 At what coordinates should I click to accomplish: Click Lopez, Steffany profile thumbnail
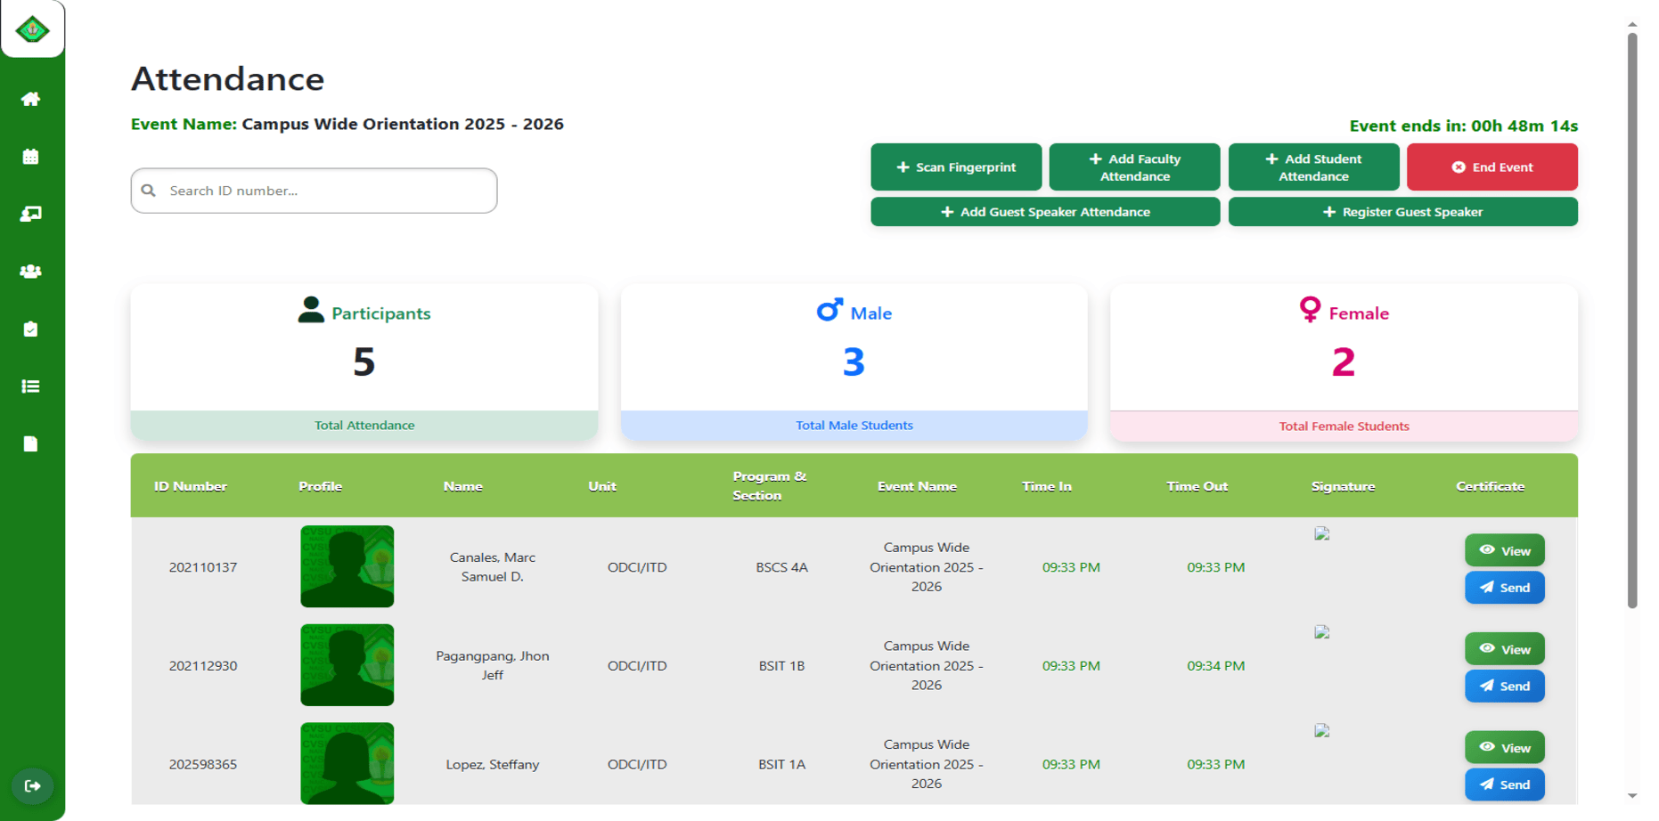(x=347, y=763)
